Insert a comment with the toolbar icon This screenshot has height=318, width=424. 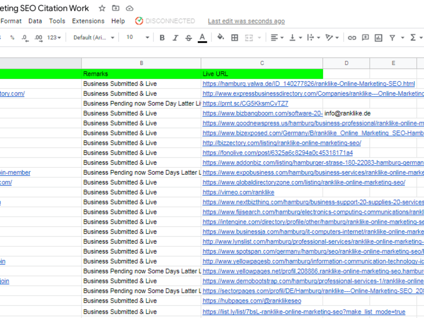[x=365, y=38]
